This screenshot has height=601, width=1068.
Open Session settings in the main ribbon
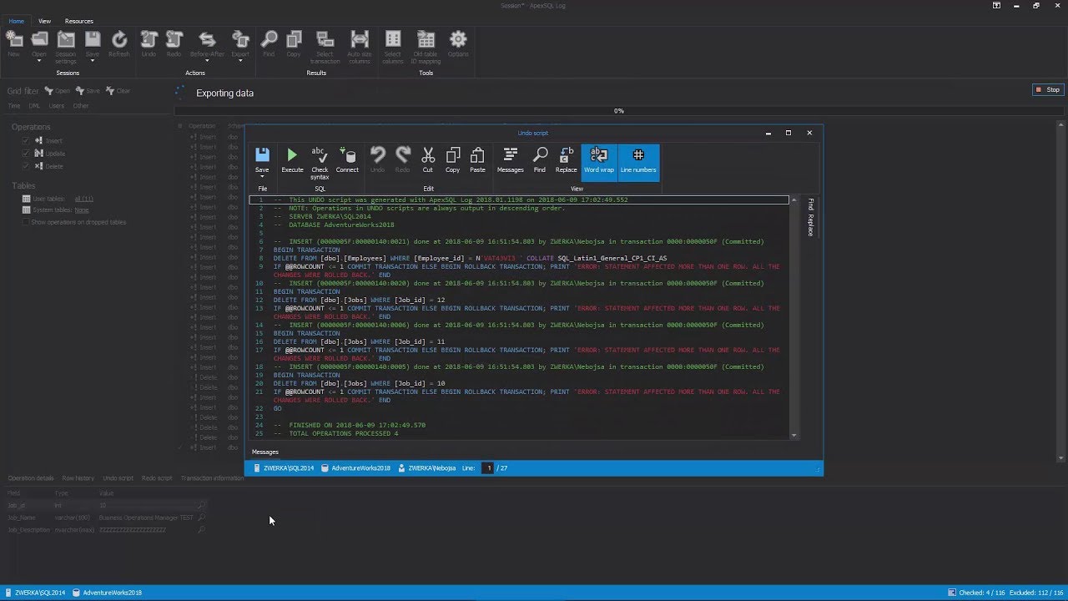click(66, 47)
